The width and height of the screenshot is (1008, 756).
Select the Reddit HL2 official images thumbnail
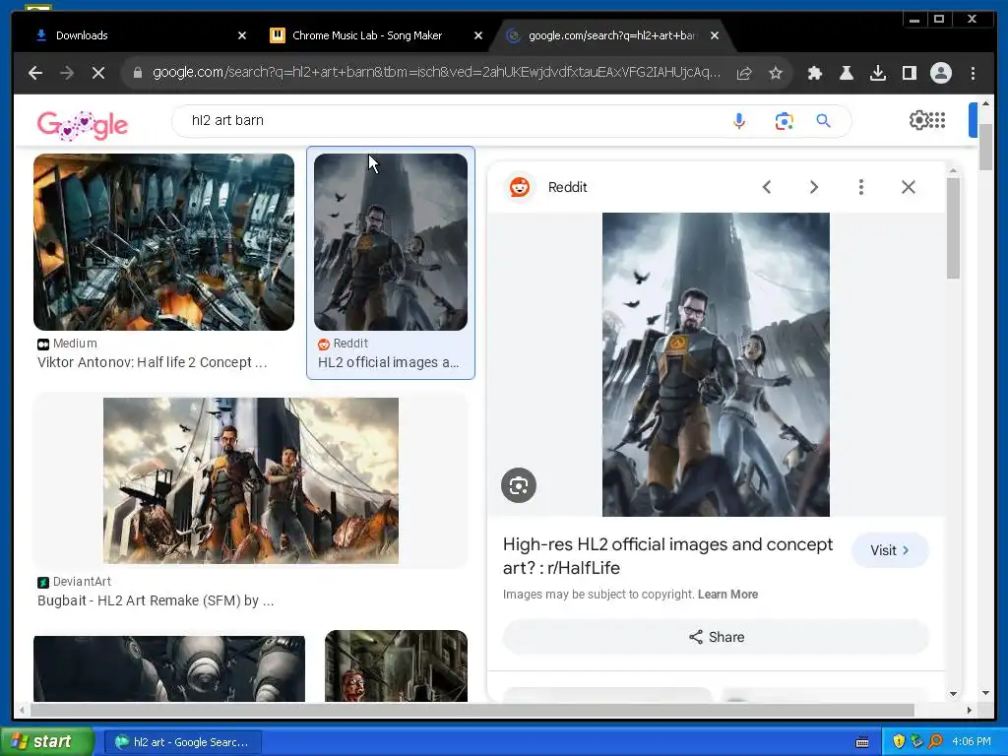pyautogui.click(x=390, y=242)
